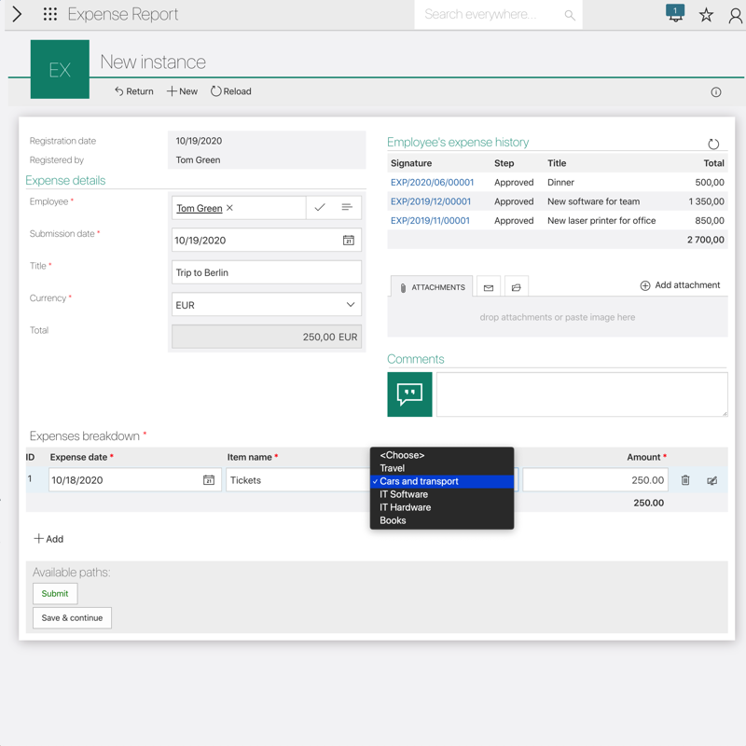Screen dimensions: 746x746
Task: Switch to the Attachments tab
Action: pyautogui.click(x=431, y=287)
